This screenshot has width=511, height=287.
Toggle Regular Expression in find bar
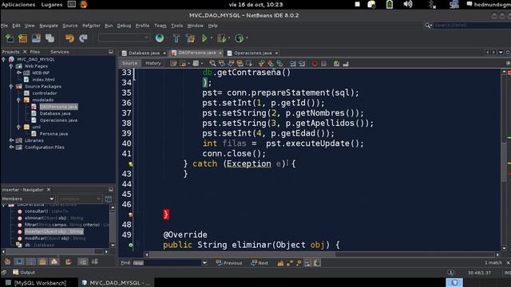tap(299, 263)
